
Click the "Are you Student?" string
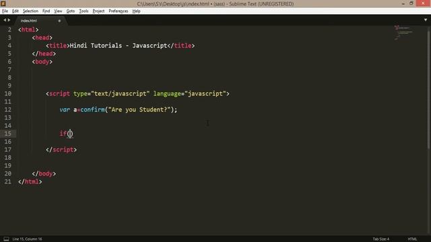(x=139, y=110)
